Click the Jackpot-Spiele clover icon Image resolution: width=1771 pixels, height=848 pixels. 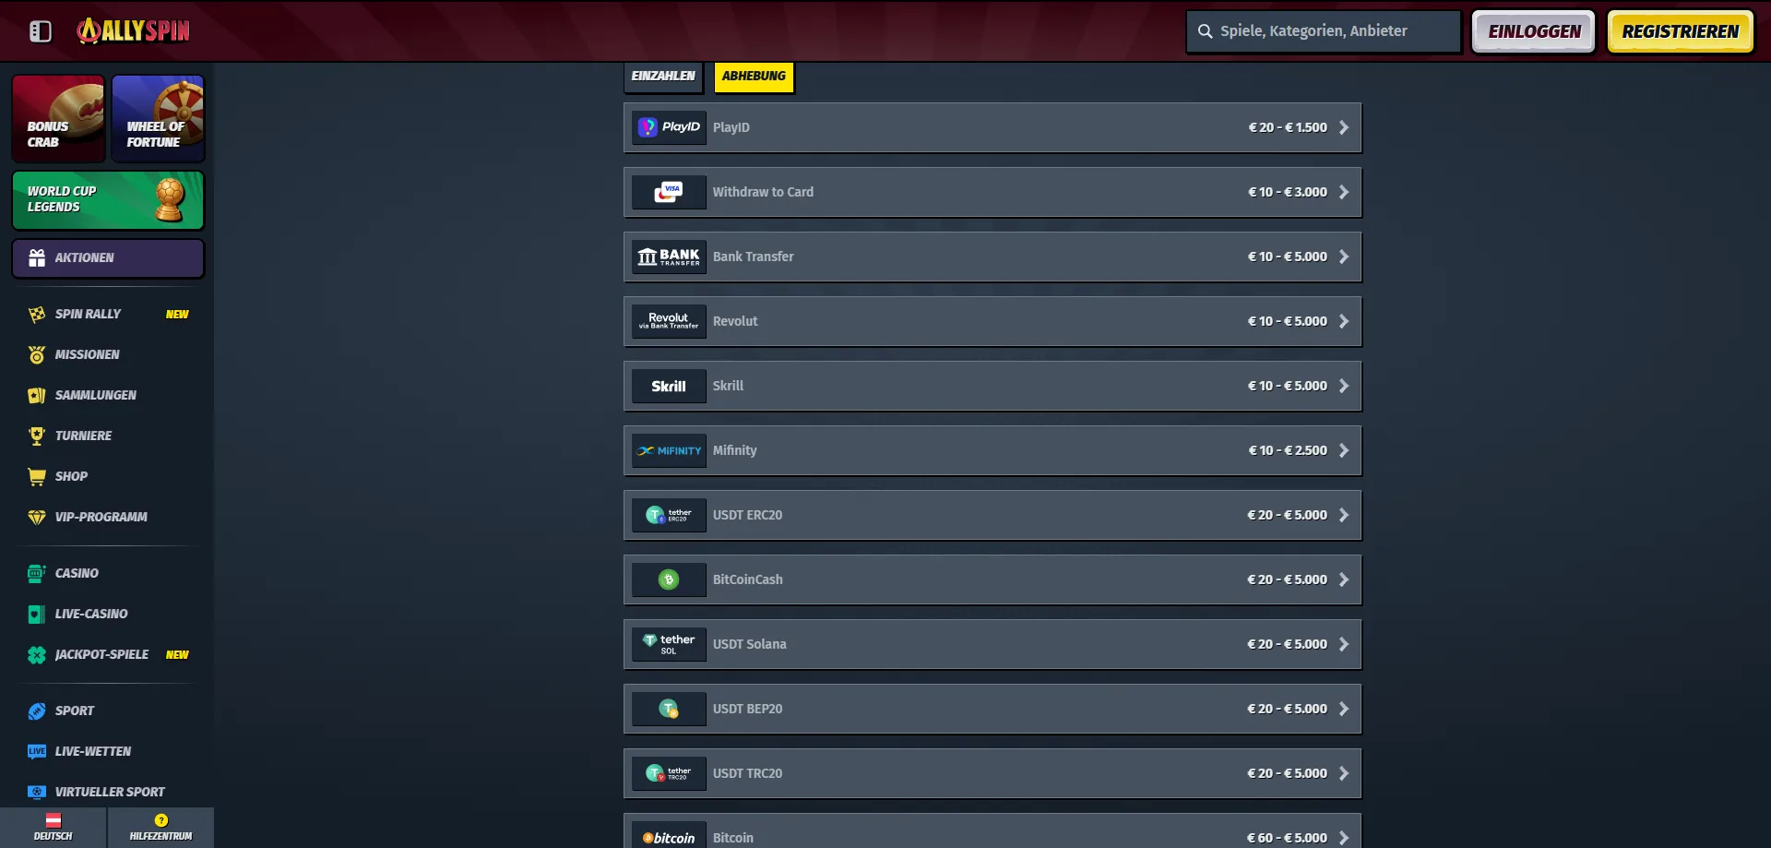point(37,655)
